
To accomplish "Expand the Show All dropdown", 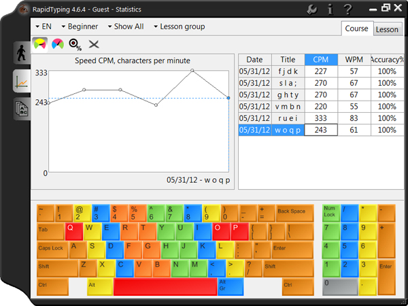I will click(125, 27).
